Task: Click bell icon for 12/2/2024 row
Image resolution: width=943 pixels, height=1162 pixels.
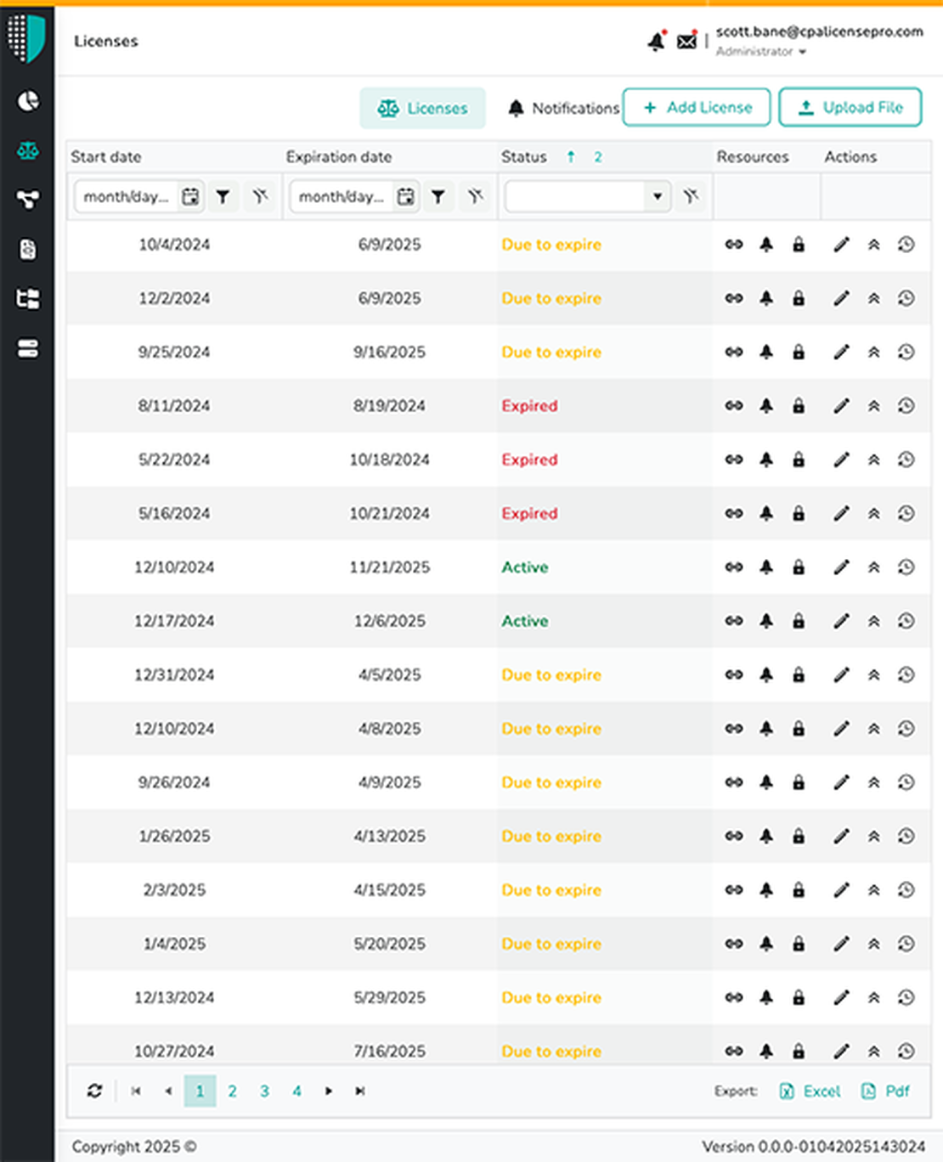Action: click(766, 299)
